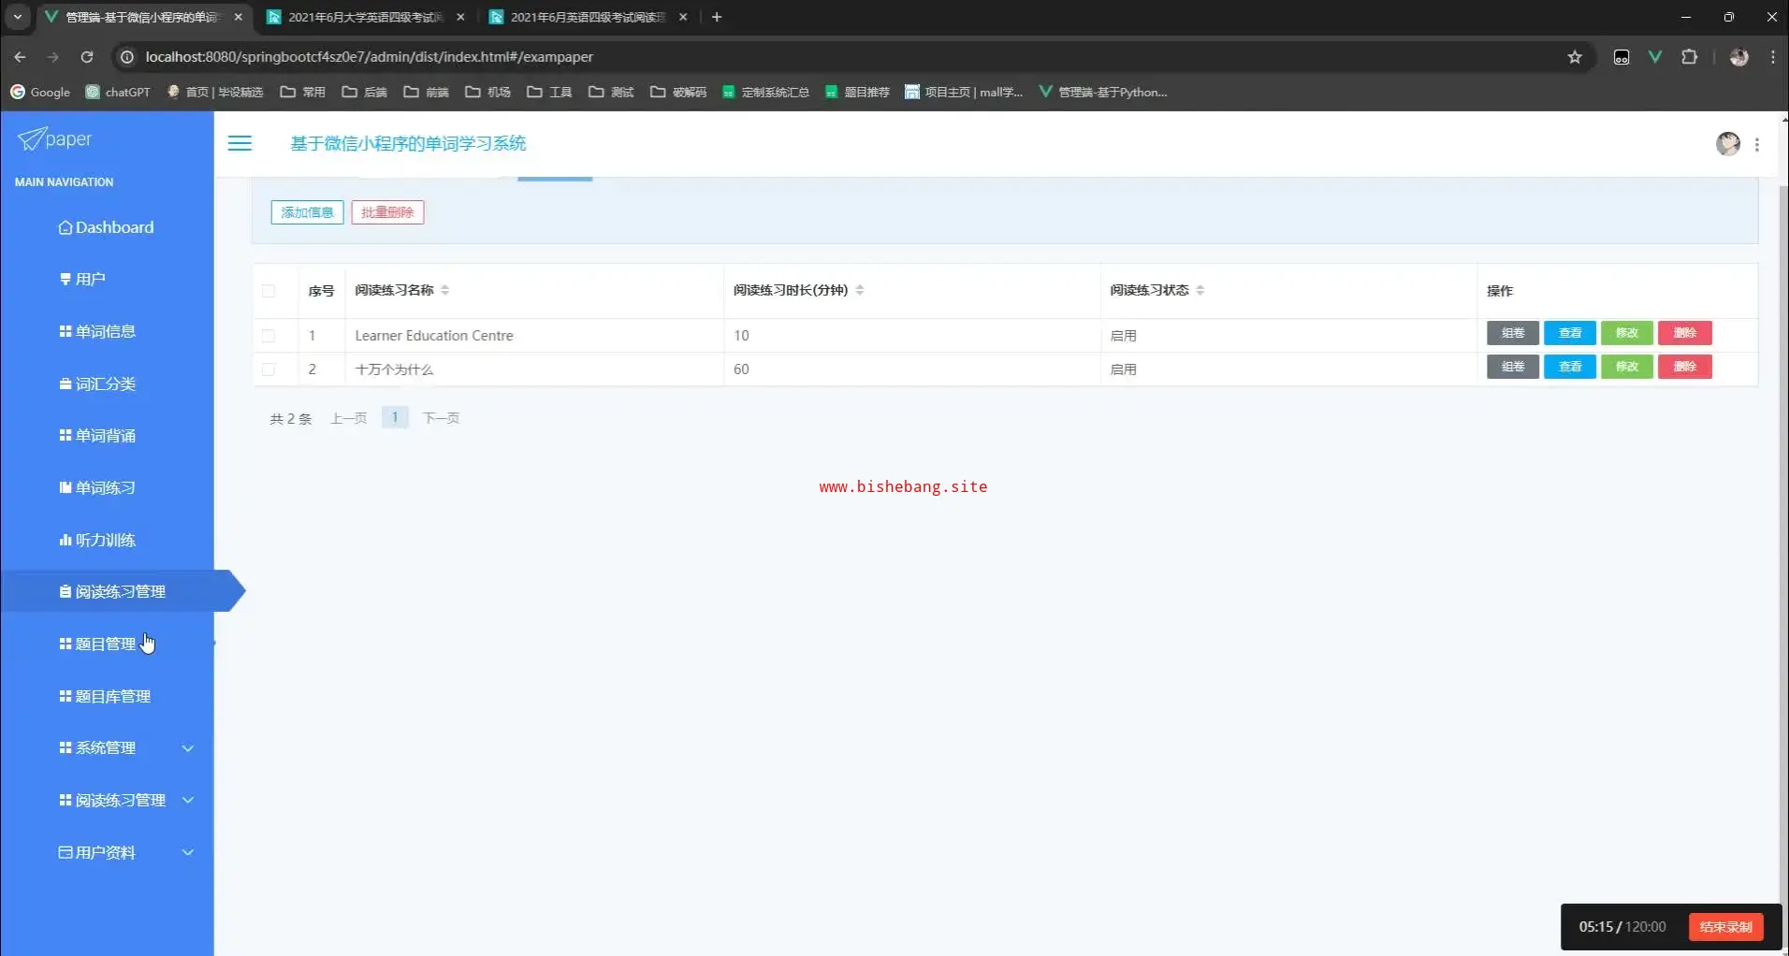
Task: Select page 1 in pagination
Action: tap(395, 417)
